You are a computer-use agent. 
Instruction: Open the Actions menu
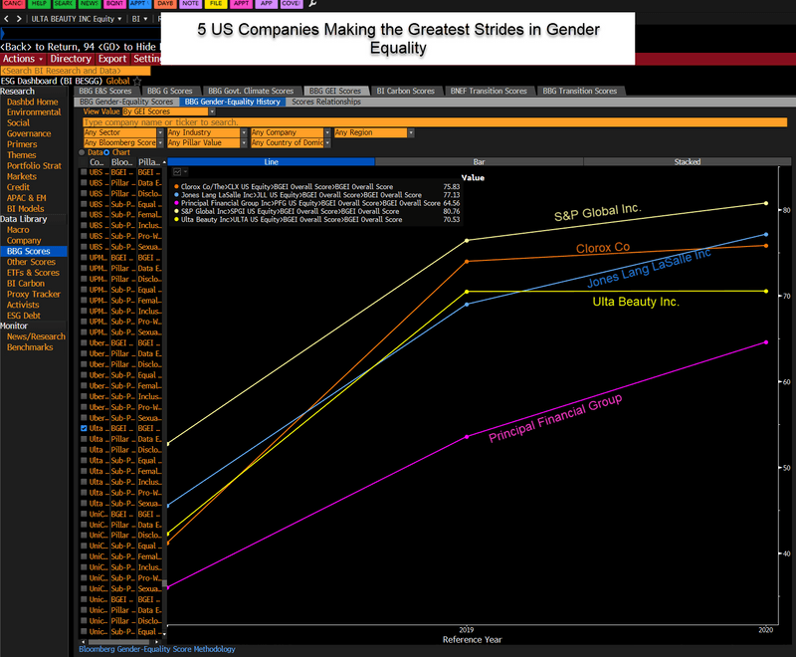point(20,58)
